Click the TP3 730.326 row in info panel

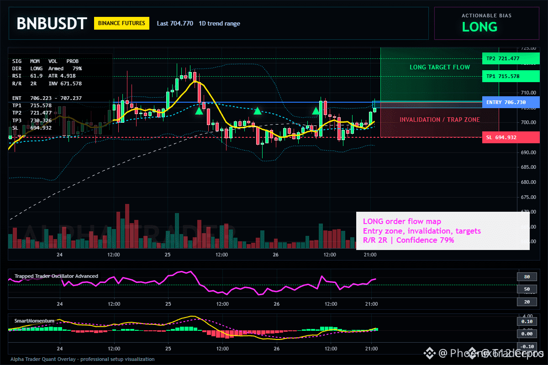[x=32, y=120]
